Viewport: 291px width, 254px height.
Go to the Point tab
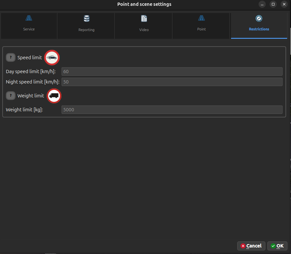(201, 26)
